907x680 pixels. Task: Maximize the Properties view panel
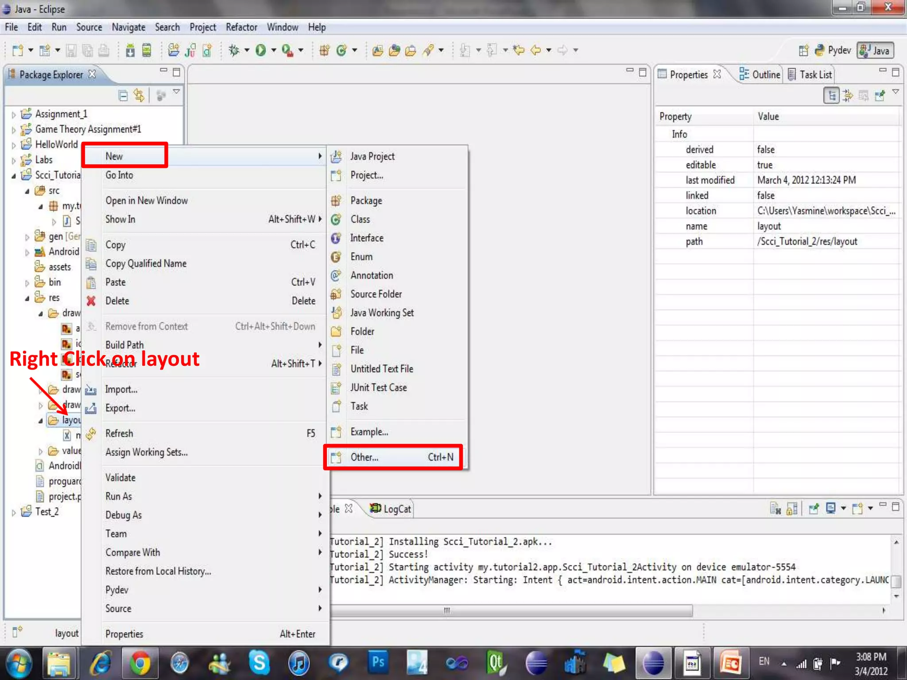[895, 72]
